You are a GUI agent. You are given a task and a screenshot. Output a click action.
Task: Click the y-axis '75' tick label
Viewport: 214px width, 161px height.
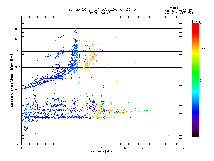point(19,144)
